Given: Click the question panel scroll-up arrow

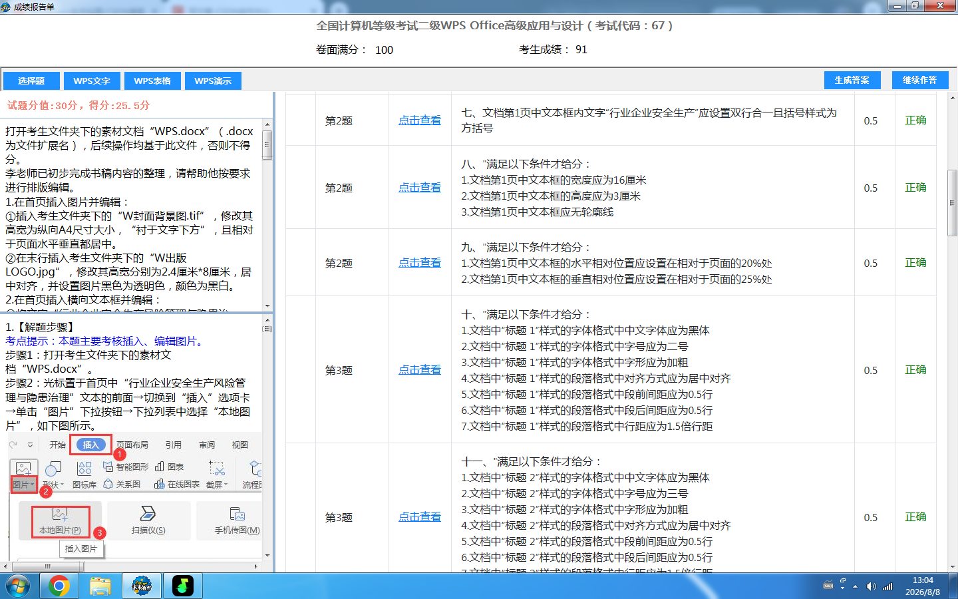Looking at the screenshot, I should [x=267, y=124].
